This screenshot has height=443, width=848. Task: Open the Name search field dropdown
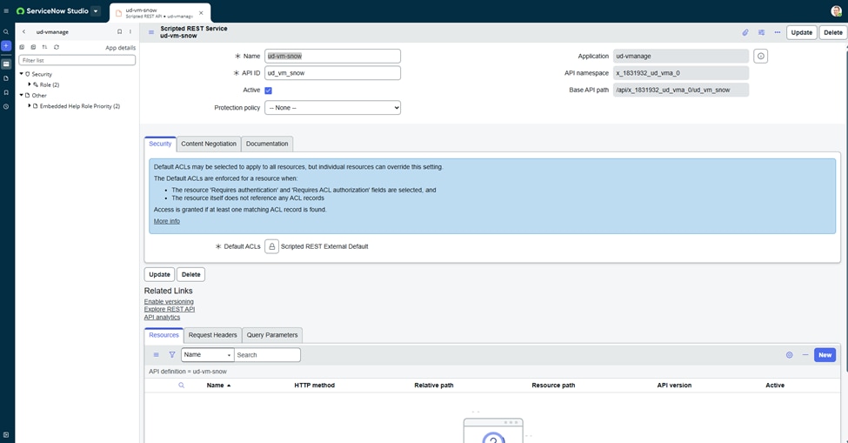[x=207, y=355]
